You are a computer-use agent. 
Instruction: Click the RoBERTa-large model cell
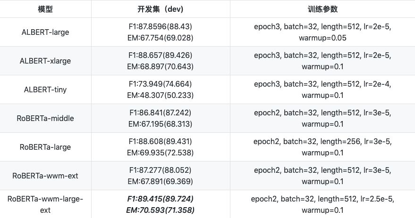(x=45, y=147)
